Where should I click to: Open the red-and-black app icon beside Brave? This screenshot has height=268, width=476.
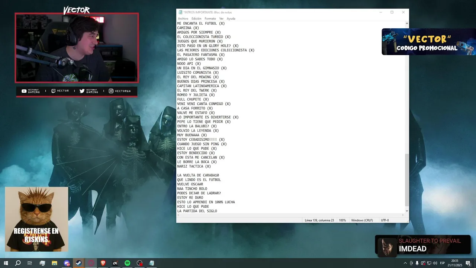point(115,263)
